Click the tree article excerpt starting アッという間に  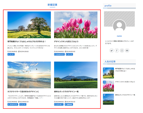coord(29,47)
